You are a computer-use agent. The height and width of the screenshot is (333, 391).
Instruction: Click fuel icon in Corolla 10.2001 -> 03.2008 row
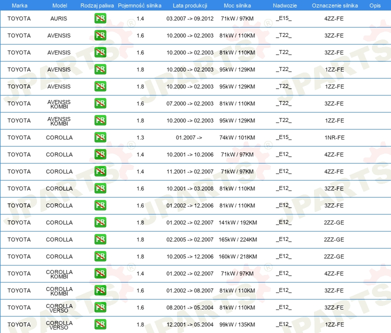(x=100, y=188)
